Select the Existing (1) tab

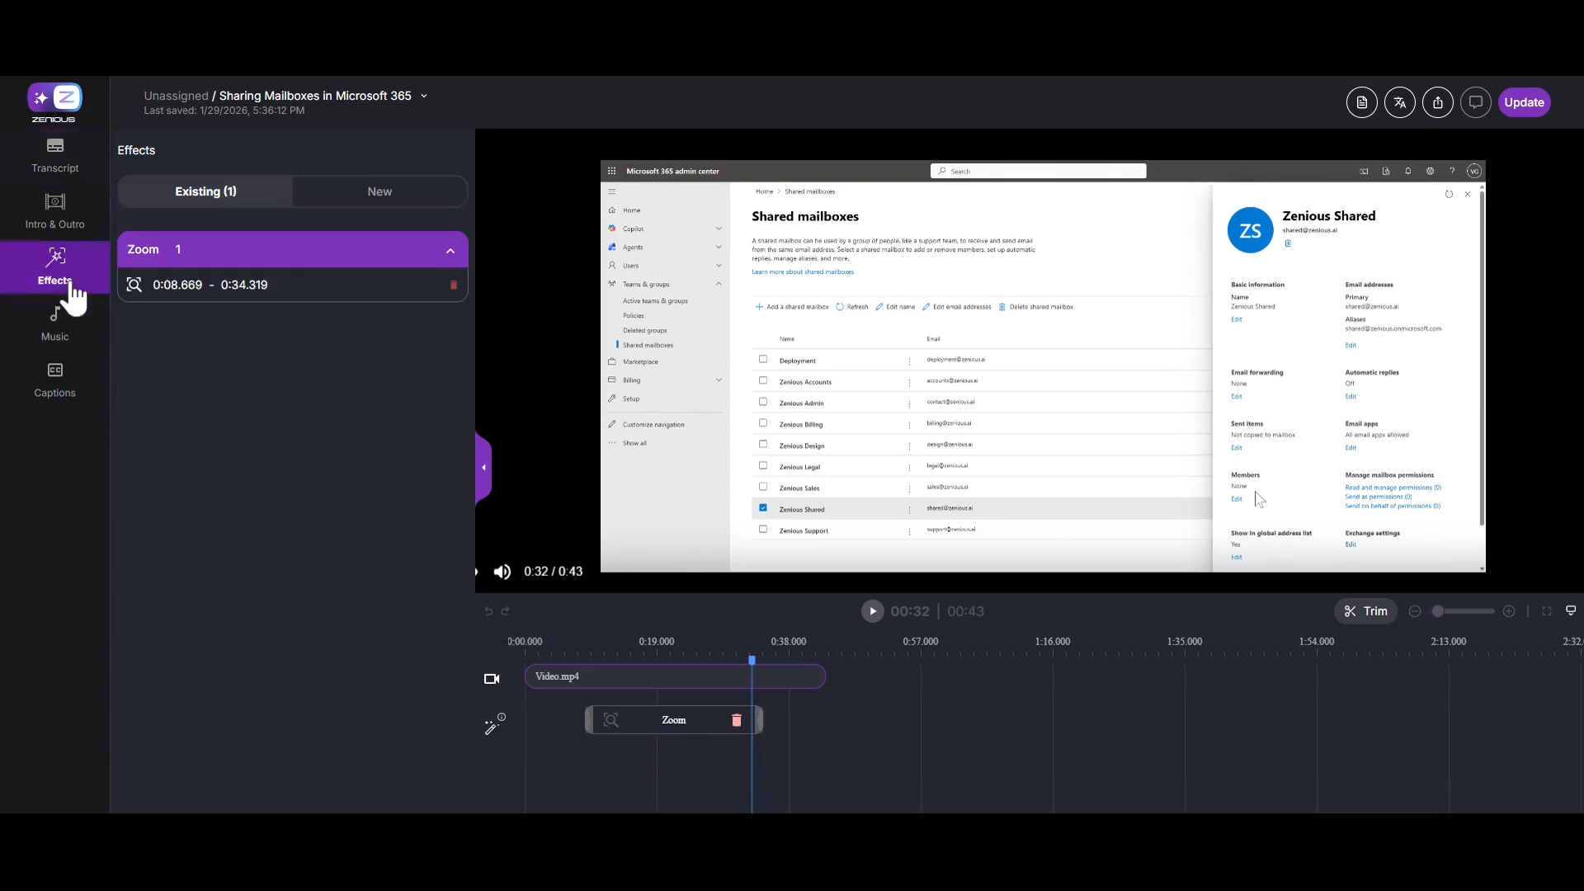pos(205,191)
